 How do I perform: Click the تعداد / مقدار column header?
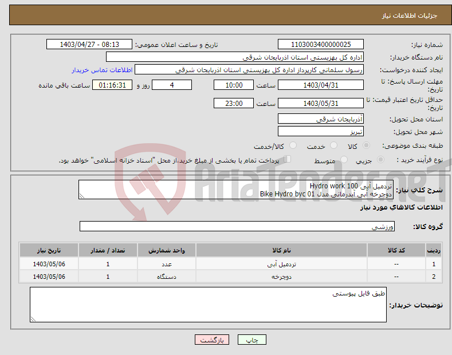point(108,250)
